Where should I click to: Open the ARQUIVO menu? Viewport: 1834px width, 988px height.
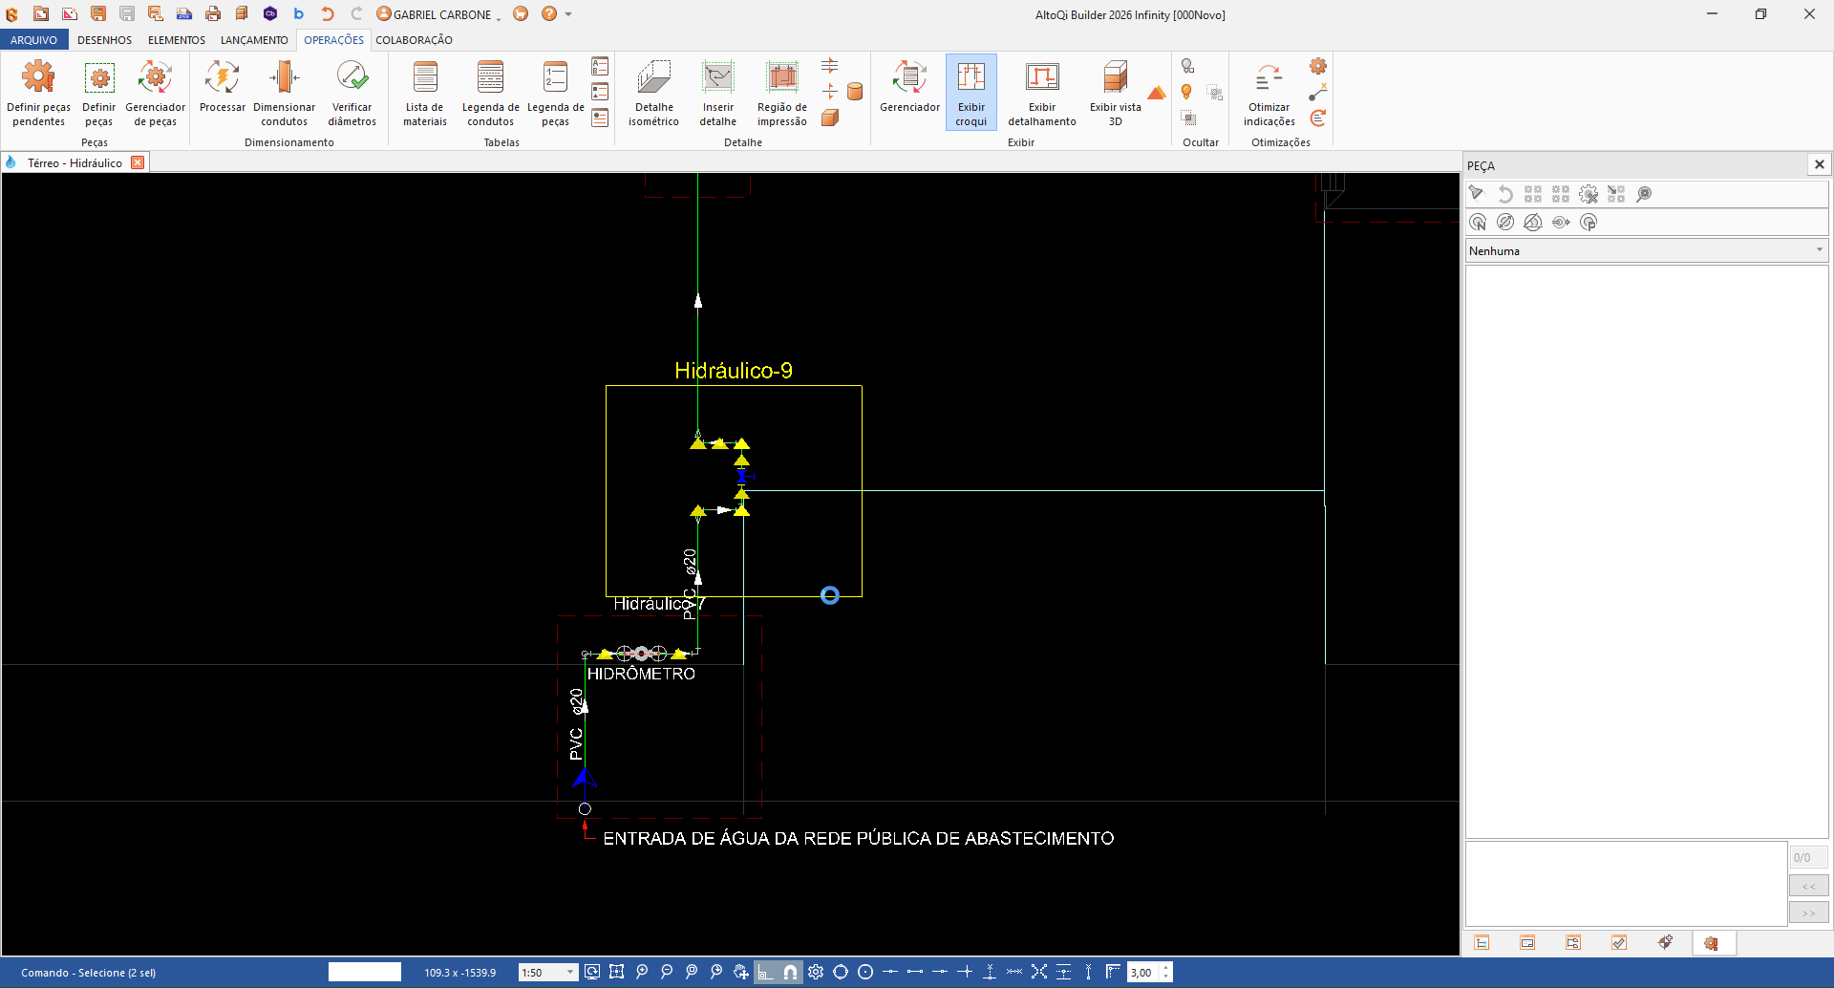click(34, 40)
